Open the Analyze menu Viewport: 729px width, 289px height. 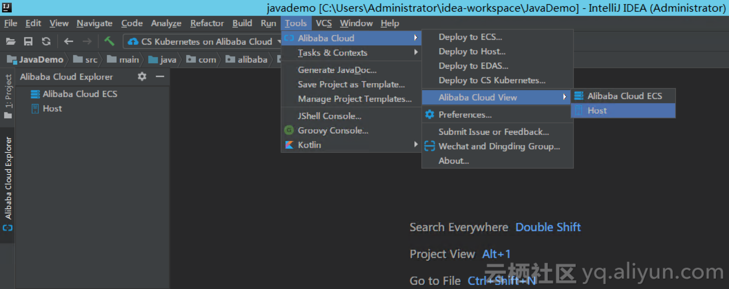[166, 23]
